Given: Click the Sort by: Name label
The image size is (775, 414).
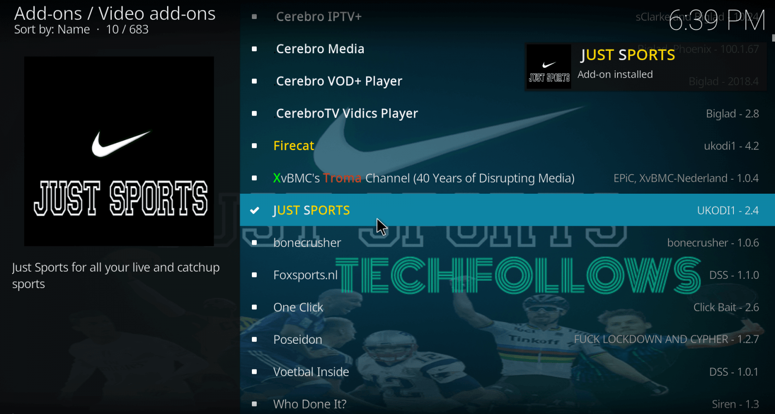Looking at the screenshot, I should [x=52, y=30].
